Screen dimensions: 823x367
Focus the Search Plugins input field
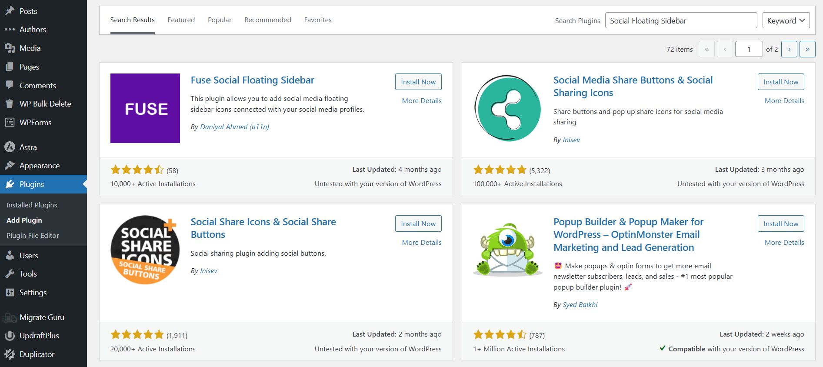point(681,20)
